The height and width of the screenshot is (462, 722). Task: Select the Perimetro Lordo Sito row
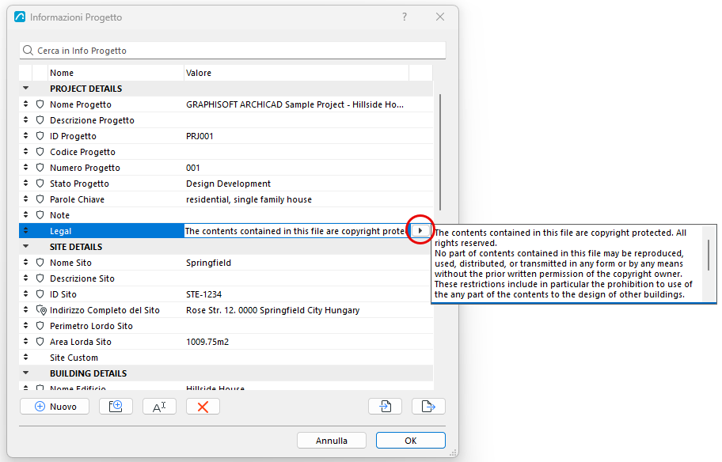(226, 326)
